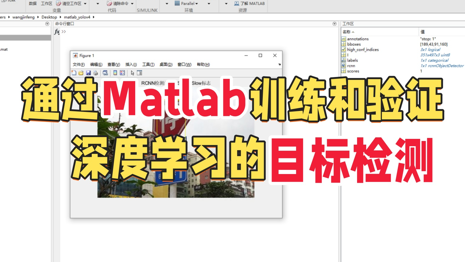Select the bboxes variable name
This screenshot has width=465, height=262.
(354, 44)
